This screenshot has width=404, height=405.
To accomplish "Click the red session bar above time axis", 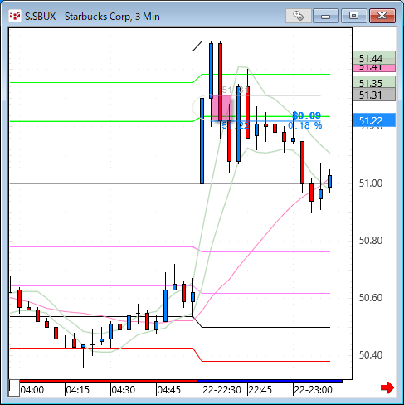I will tap(108, 381).
